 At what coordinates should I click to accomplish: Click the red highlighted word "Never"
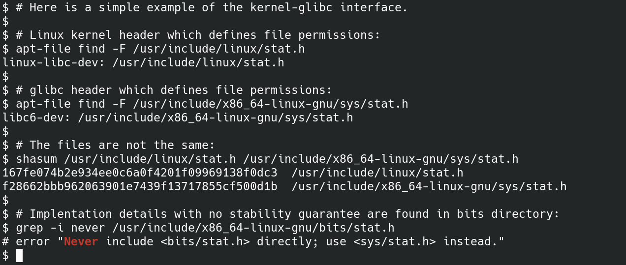click(x=81, y=241)
